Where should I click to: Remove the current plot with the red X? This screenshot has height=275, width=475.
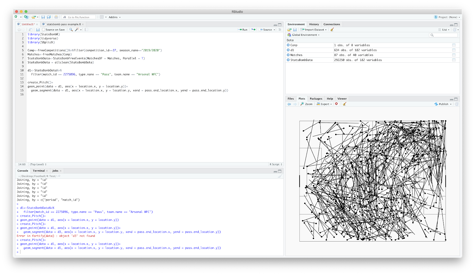click(336, 104)
